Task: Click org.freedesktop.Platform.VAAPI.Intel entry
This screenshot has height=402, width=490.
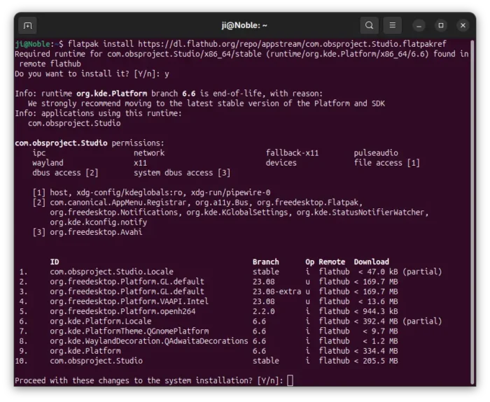Action: [129, 301]
